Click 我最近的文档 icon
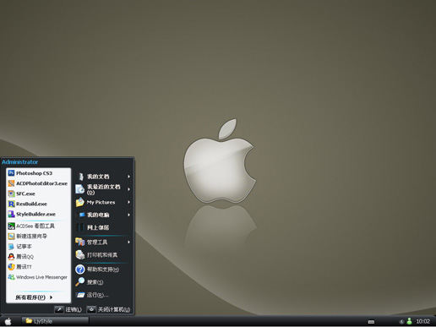 (x=80, y=189)
